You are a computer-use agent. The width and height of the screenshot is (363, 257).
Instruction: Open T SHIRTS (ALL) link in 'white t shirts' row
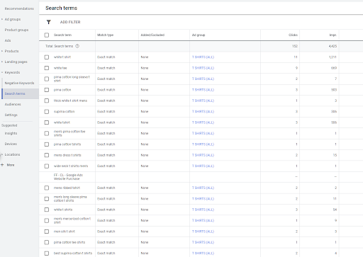tap(203, 210)
